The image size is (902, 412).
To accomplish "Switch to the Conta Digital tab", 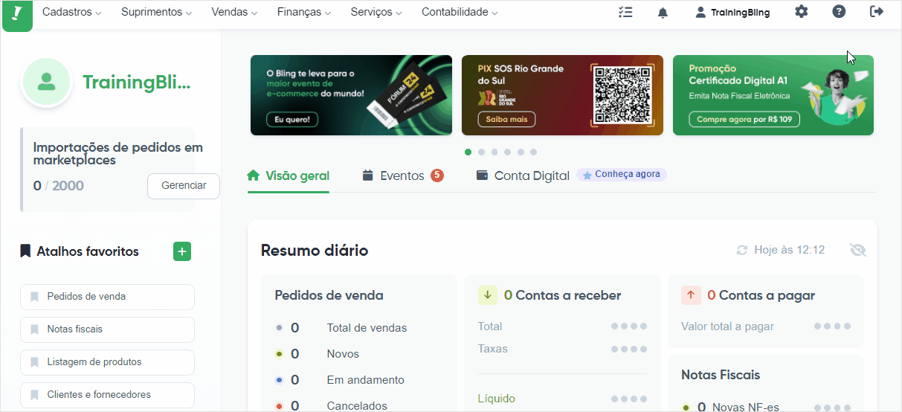I will coord(522,176).
